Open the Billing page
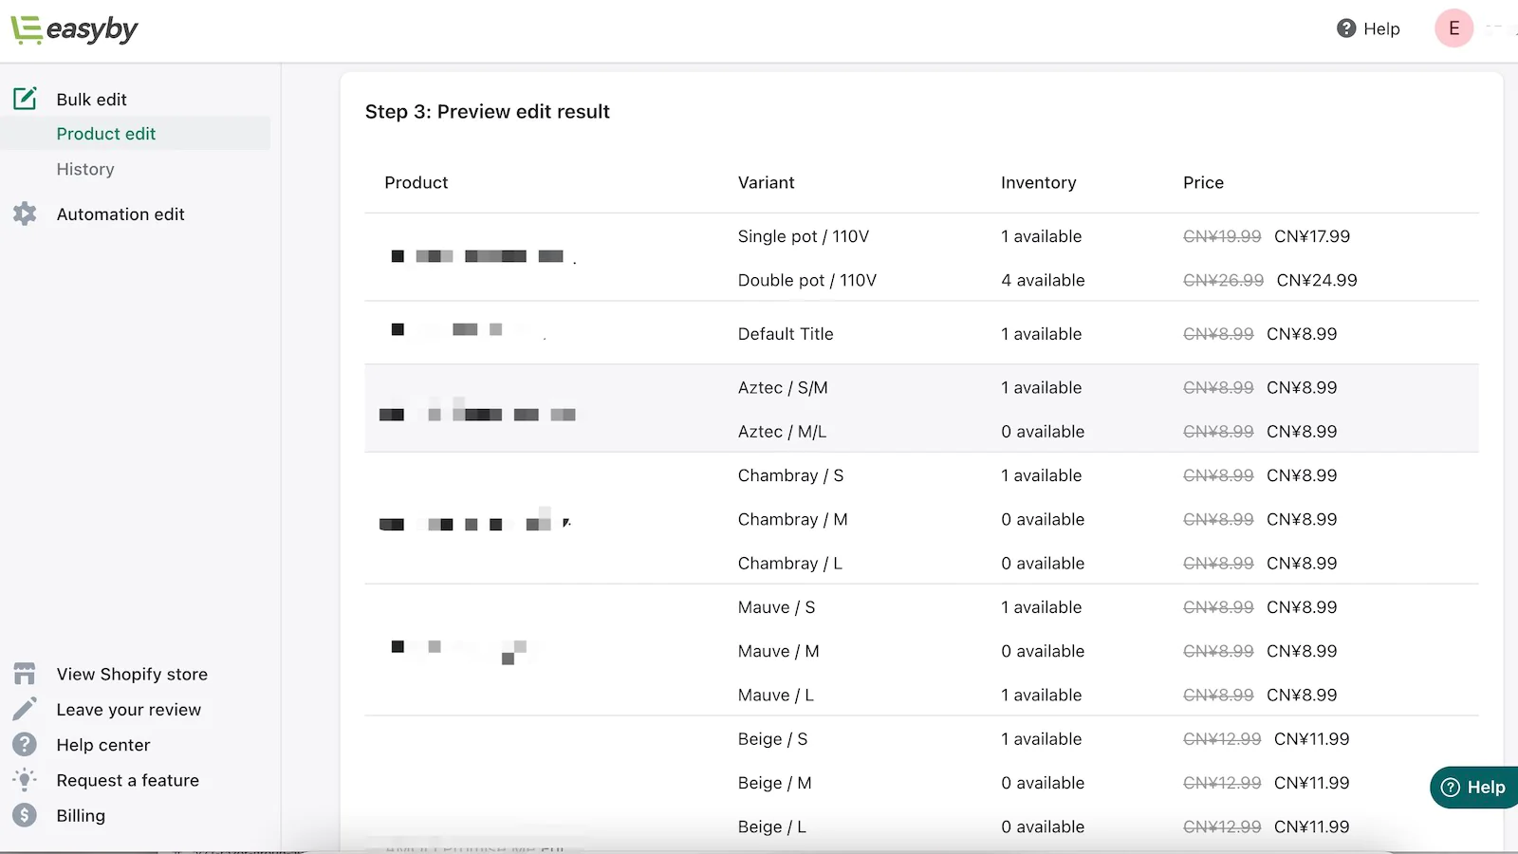 tap(81, 815)
